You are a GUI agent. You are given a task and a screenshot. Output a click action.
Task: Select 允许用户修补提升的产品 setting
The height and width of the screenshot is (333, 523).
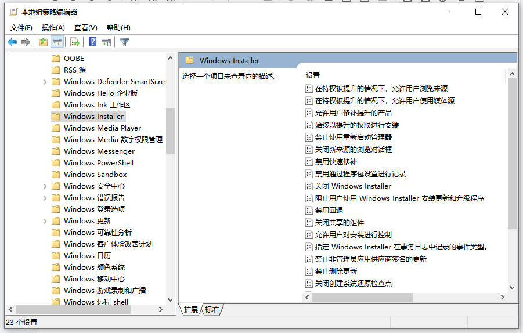[x=354, y=113]
